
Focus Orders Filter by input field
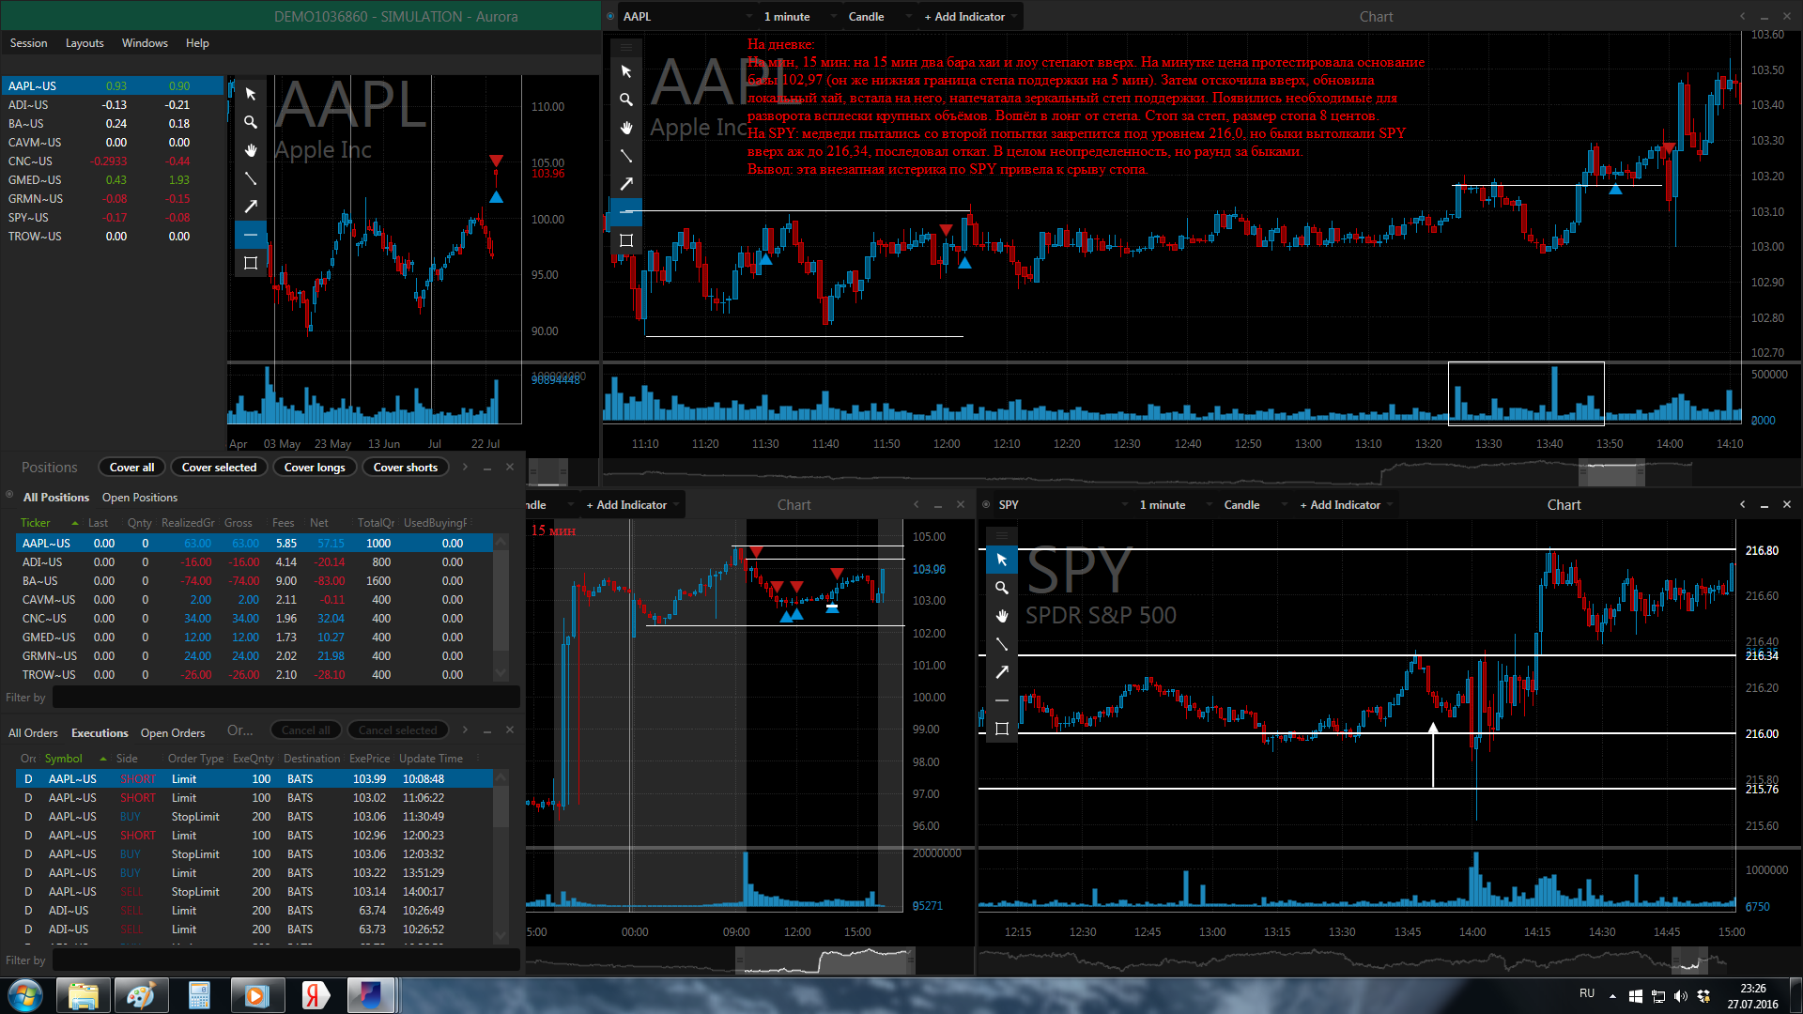tap(285, 960)
